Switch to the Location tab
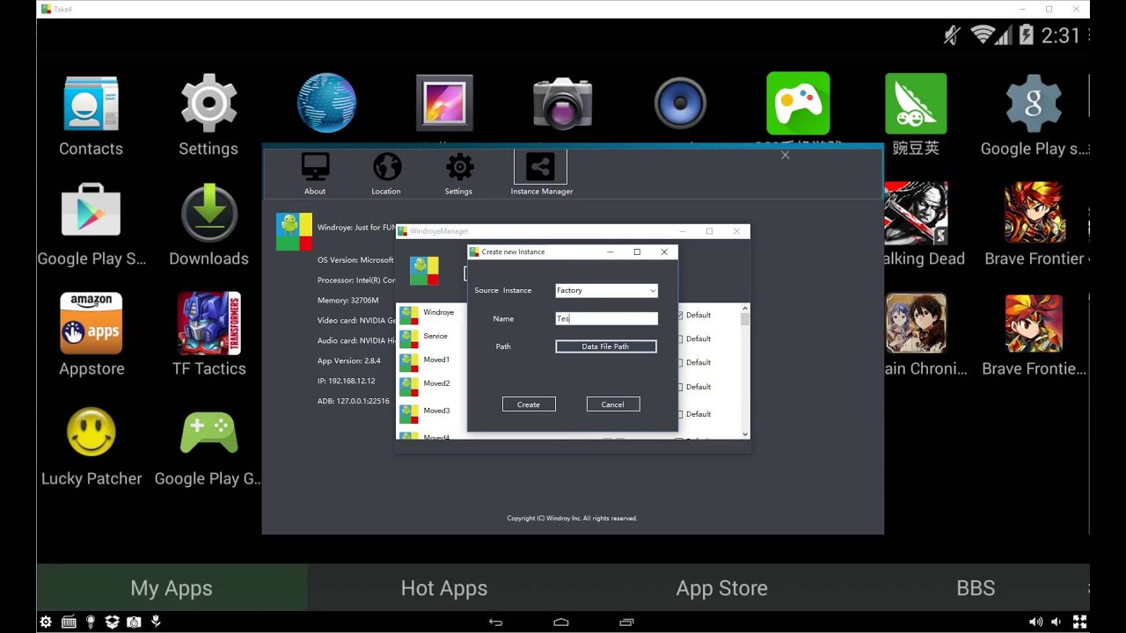Viewport: 1126px width, 633px height. point(386,172)
